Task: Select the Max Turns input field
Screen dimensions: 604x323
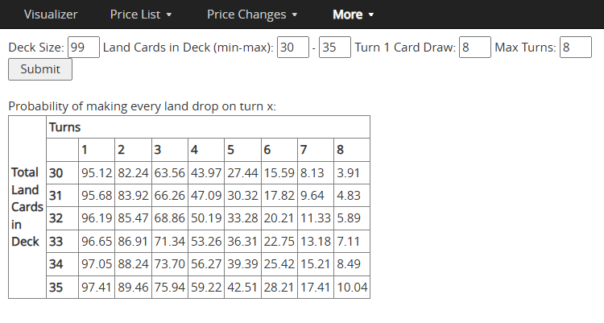Action: point(577,48)
